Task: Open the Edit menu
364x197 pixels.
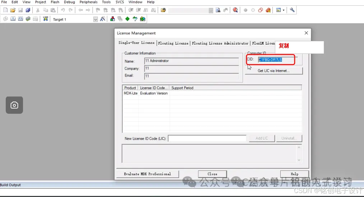Action: point(15,2)
